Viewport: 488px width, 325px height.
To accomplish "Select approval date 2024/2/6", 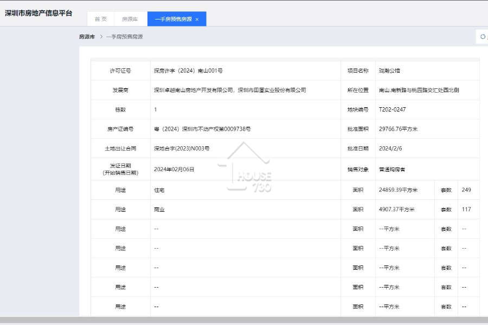I will click(390, 148).
